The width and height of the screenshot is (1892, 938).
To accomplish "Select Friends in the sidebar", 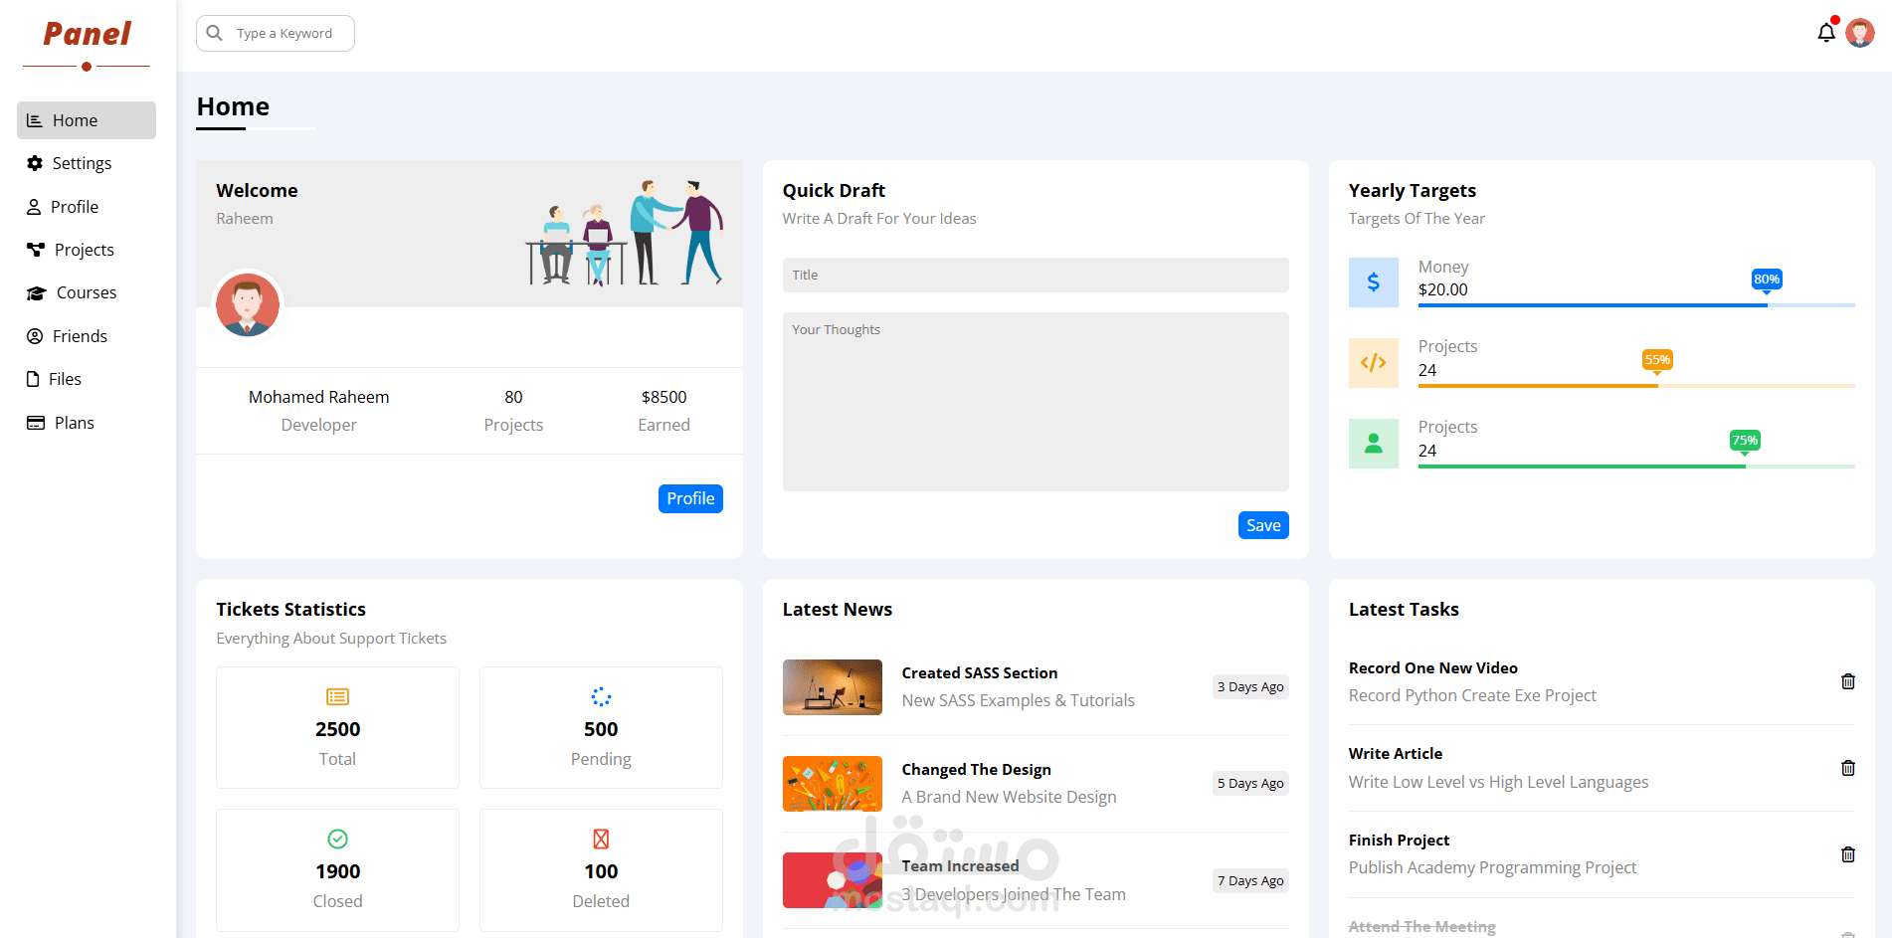I will [87, 336].
